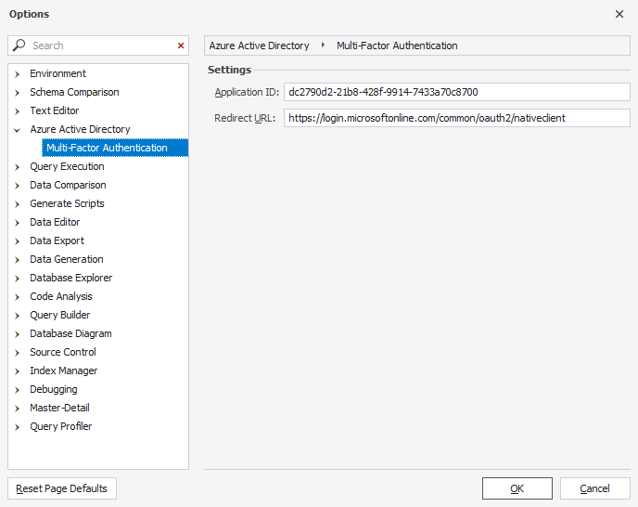Click the Redirect URL input field
This screenshot has width=638, height=507.
click(x=457, y=118)
